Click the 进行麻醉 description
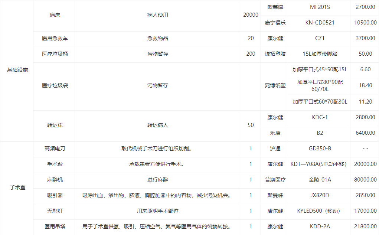 pyautogui.click(x=158, y=180)
